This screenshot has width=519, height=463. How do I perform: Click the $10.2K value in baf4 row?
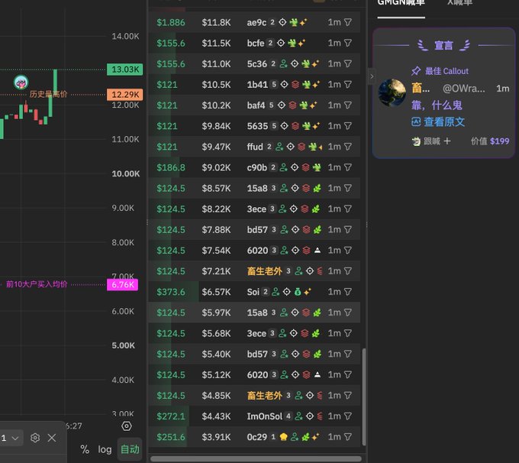click(x=216, y=105)
